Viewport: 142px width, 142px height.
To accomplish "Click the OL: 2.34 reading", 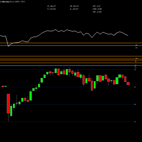I will (x=97, y=12).
